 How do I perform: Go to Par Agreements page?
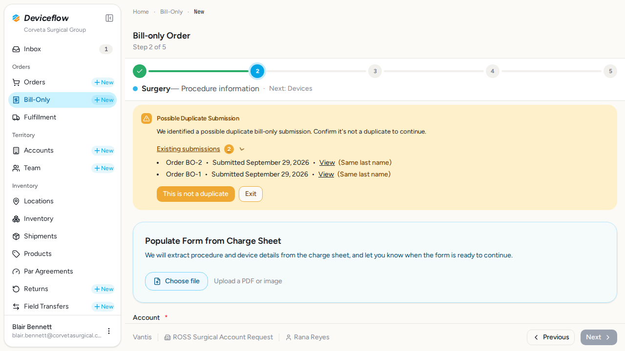[x=62, y=272]
